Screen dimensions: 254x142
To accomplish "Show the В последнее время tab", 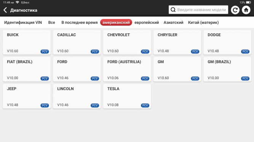I will [x=79, y=22].
